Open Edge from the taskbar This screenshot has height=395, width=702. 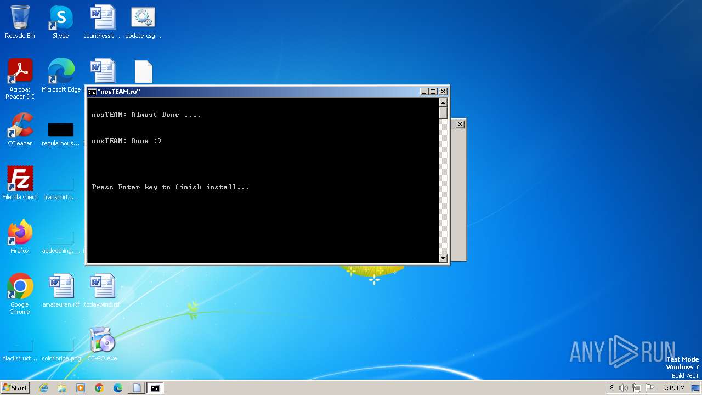[118, 388]
